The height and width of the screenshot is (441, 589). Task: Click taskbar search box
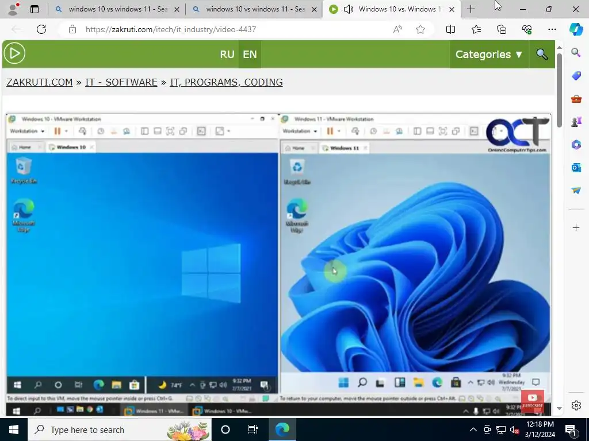(x=120, y=430)
